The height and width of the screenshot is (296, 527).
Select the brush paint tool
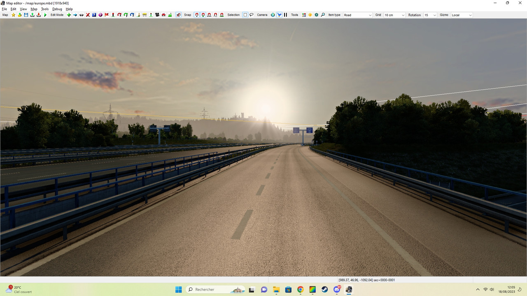coord(138,15)
